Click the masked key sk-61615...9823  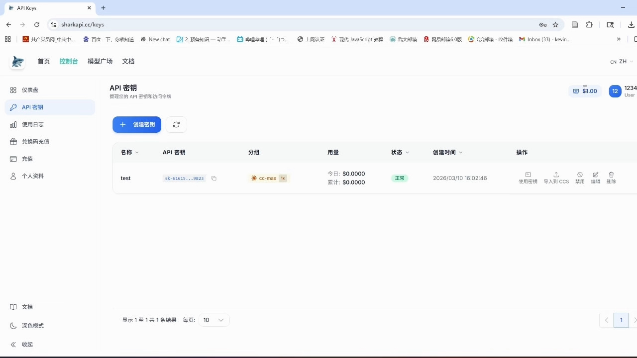point(184,178)
